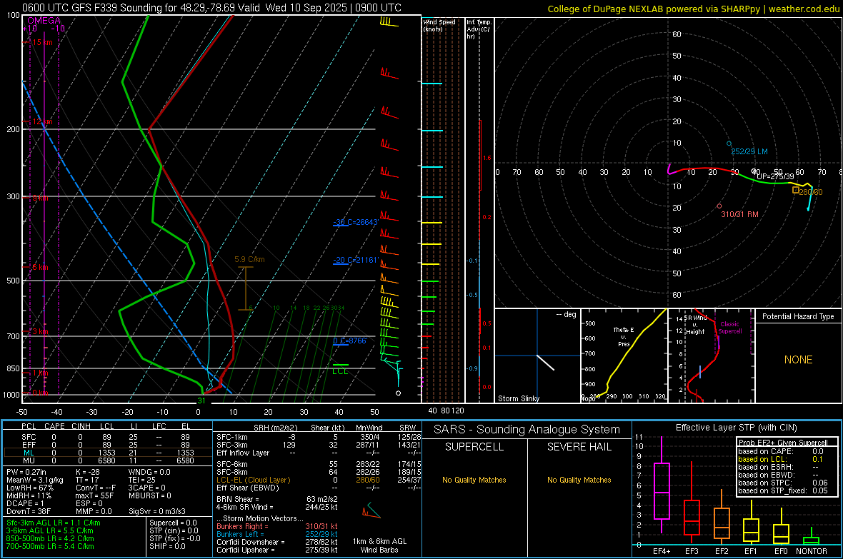
Task: Select the EFF parcel row
Action: [108, 445]
